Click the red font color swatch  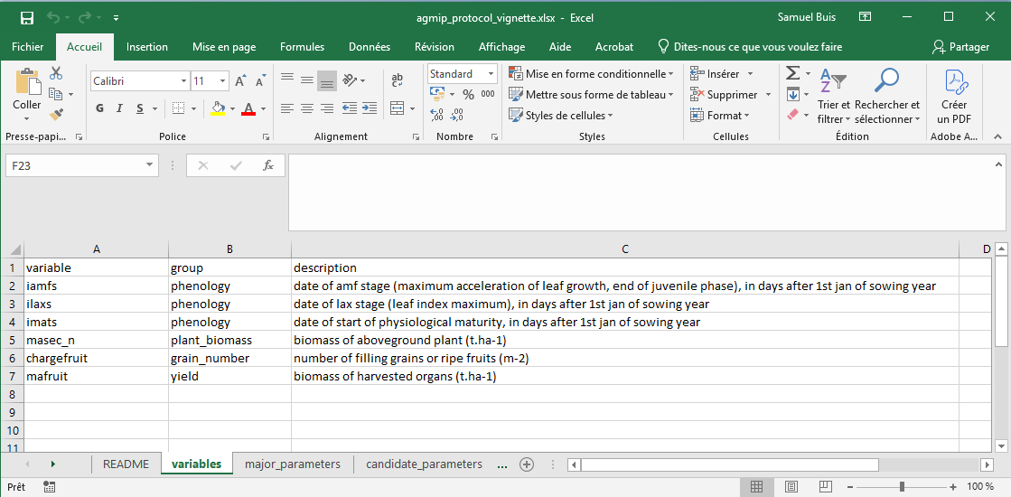[248, 108]
